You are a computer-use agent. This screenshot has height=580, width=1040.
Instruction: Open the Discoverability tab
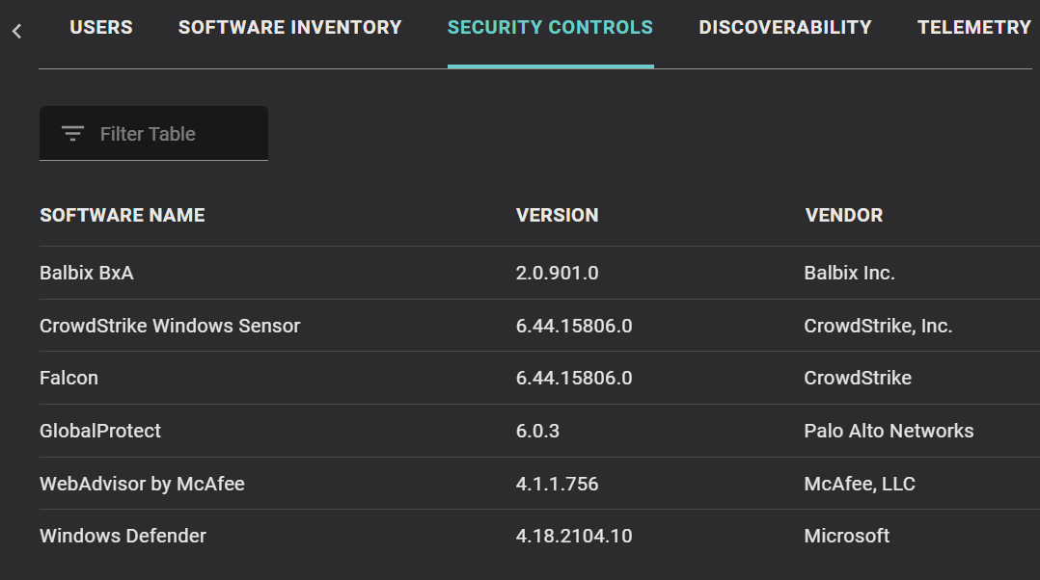pos(785,27)
